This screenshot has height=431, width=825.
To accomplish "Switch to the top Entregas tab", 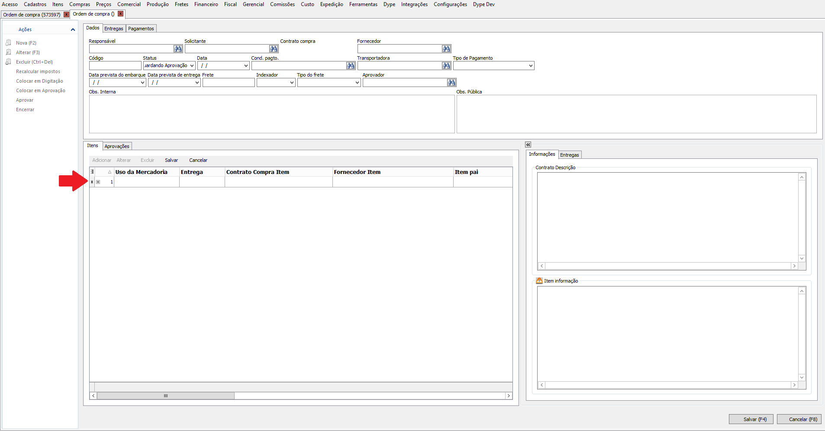I will point(114,29).
